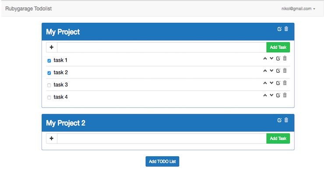The height and width of the screenshot is (190, 324).
Task: Check the task 4 checkbox
Action: click(49, 97)
